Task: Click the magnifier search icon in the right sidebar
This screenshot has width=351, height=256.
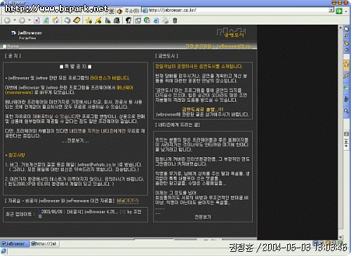Action: tap(346, 111)
